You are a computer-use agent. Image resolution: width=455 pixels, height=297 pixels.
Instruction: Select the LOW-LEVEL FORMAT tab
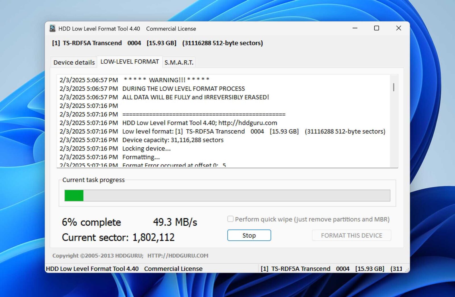click(x=130, y=61)
